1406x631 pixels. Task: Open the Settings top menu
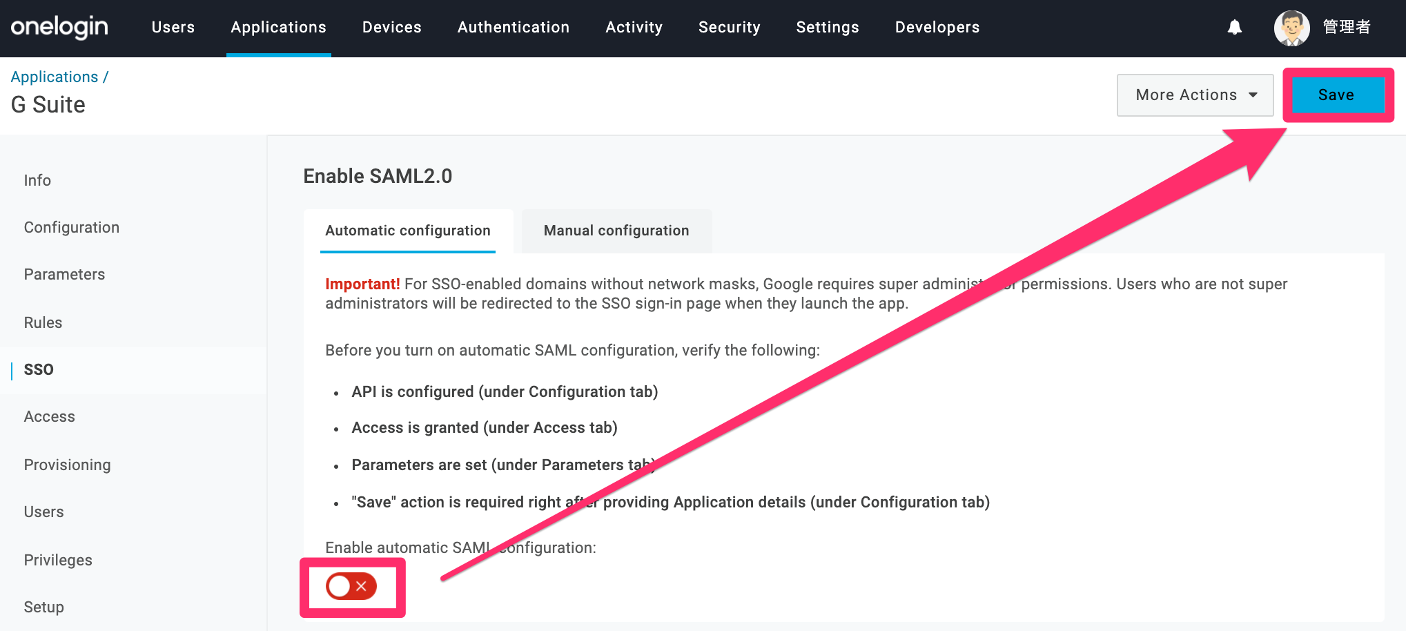point(828,27)
